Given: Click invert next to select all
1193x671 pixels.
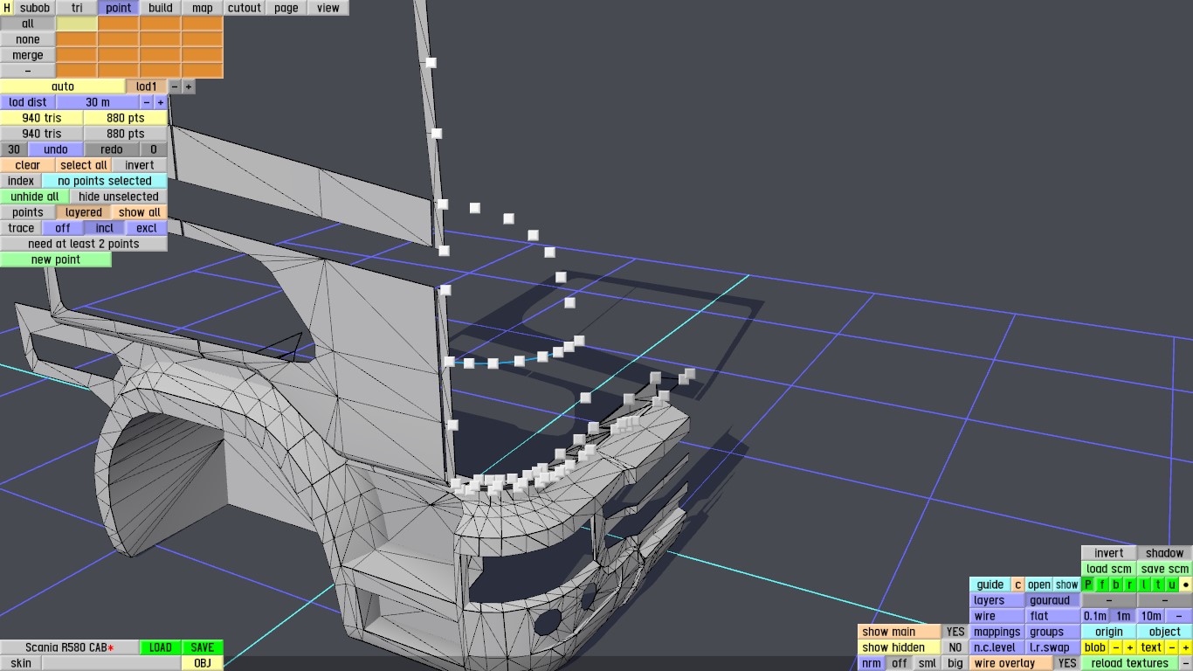Looking at the screenshot, I should (140, 165).
